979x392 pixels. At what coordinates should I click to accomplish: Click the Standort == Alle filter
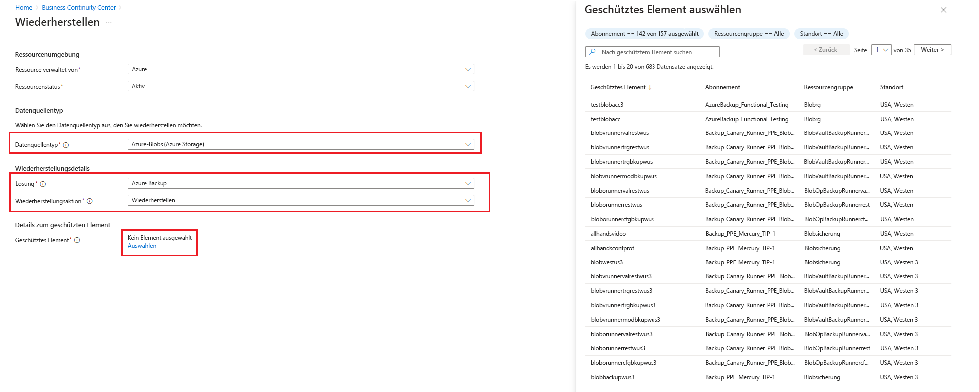[x=821, y=34]
